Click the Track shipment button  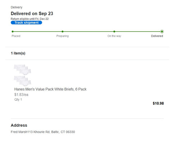pyautogui.click(x=26, y=23)
